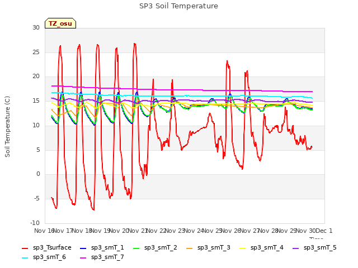Viewport: 358px width, 268px height.
Task: Click the chart title SP3 Soil Temperature
Action: coord(178,6)
